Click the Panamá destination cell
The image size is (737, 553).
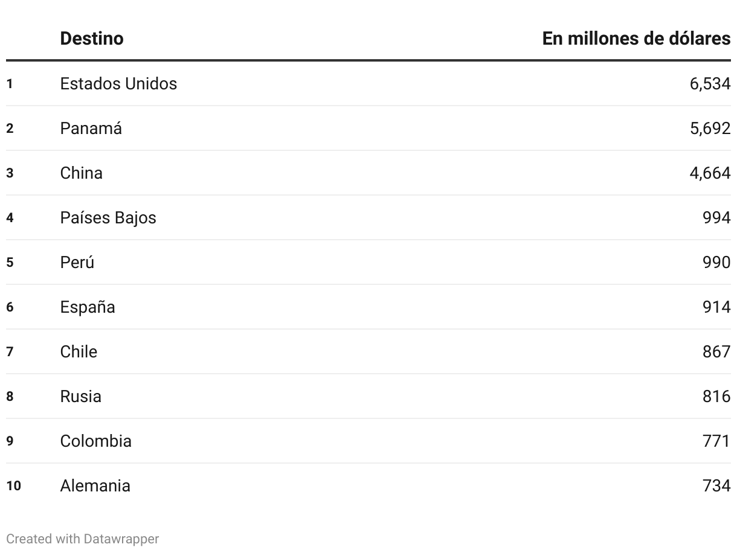click(x=91, y=128)
